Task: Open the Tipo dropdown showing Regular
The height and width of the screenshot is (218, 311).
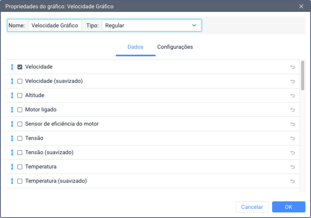Action: [x=152, y=25]
